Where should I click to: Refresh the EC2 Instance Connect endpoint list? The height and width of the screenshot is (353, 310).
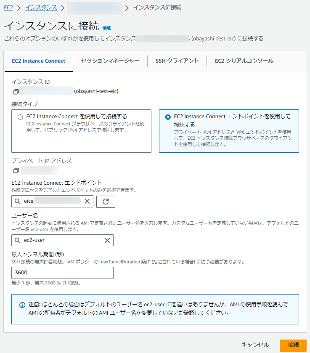pyautogui.click(x=106, y=202)
